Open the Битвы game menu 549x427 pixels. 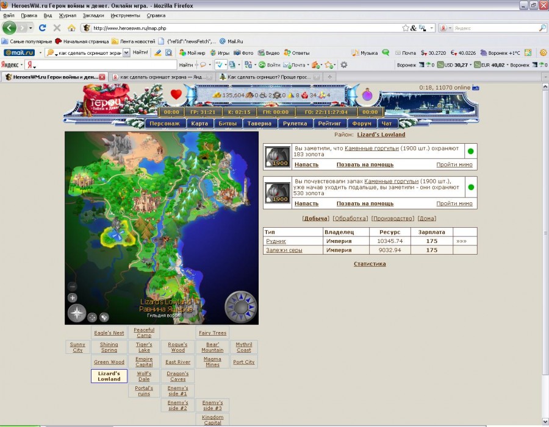point(228,124)
